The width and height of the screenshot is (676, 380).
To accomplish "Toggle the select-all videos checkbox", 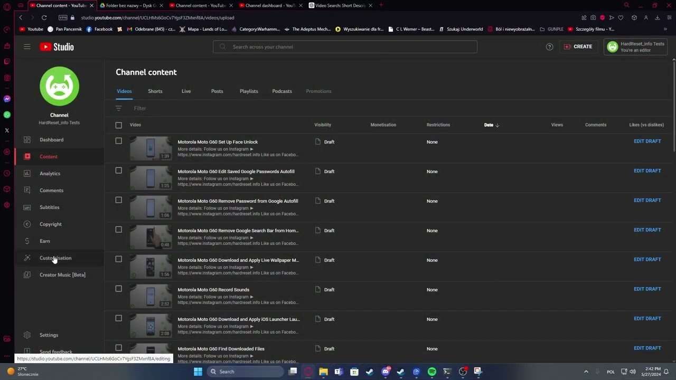I will 118,125.
